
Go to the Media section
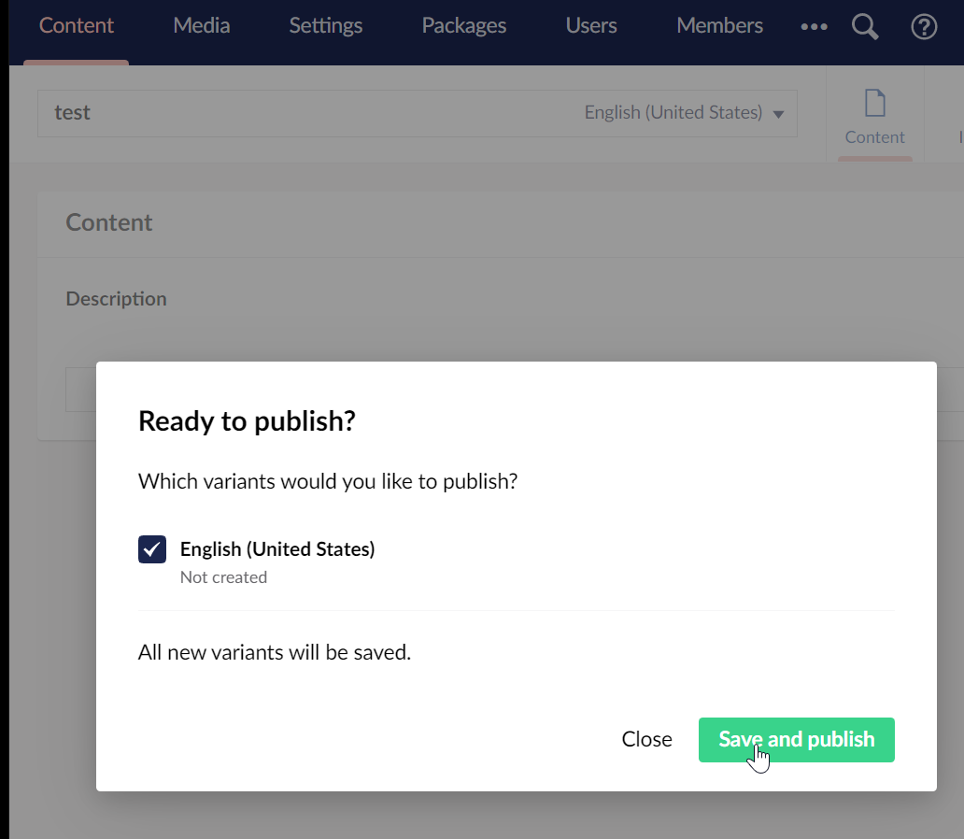201,26
